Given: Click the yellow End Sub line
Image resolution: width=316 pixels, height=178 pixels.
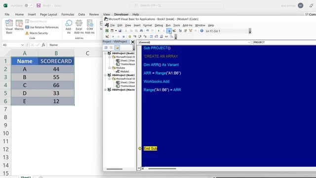Looking at the screenshot, I should point(150,148).
